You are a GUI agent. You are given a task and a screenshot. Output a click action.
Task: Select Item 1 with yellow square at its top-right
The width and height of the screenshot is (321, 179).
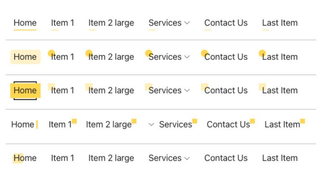coord(57,124)
